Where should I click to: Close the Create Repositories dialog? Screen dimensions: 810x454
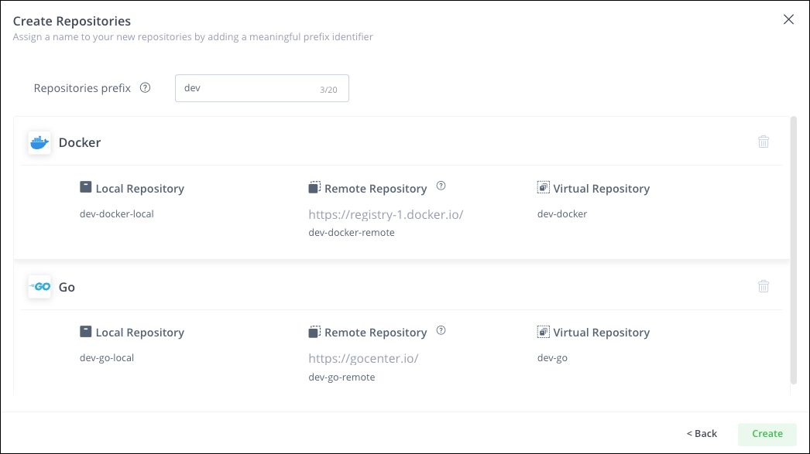click(x=788, y=19)
